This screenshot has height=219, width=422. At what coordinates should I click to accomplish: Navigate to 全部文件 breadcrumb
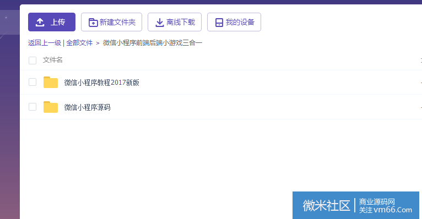click(79, 43)
